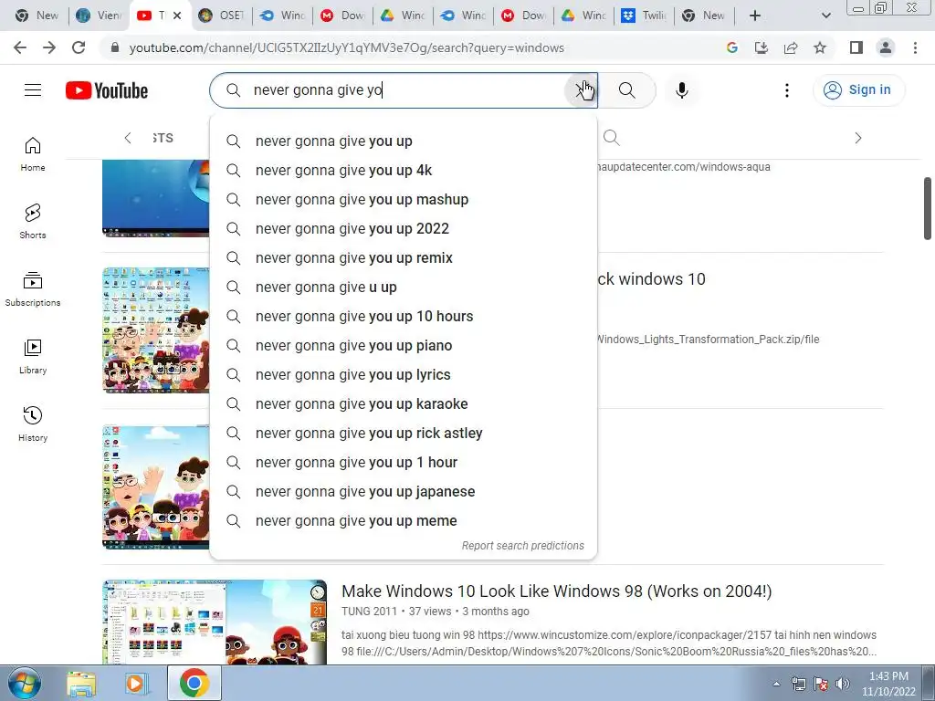Viewport: 935px width, 701px height.
Task: Go to Home in the sidebar
Action: coord(33,154)
